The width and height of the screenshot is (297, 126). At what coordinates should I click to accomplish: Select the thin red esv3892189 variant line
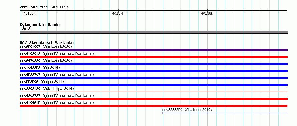coord(154,92)
